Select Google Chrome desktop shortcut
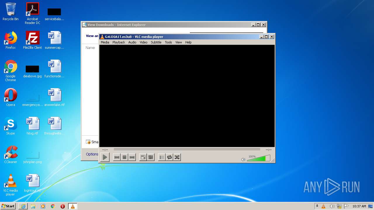The height and width of the screenshot is (210, 374). (x=11, y=71)
